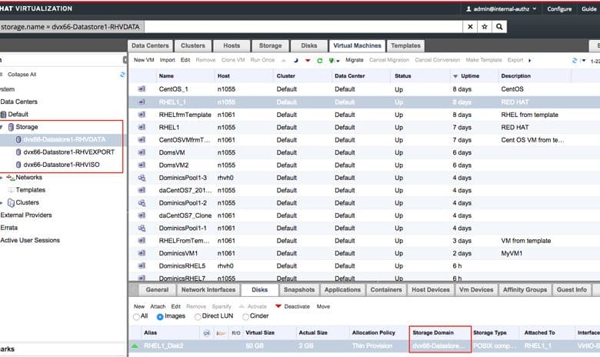This screenshot has width=600, height=357.
Task: Click the pool VM icon beside DominicsPool1-3
Action: pyautogui.click(x=142, y=178)
